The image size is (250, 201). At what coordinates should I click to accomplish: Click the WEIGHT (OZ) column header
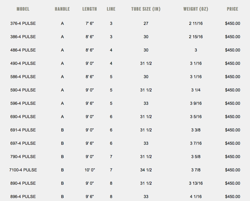pos(196,9)
